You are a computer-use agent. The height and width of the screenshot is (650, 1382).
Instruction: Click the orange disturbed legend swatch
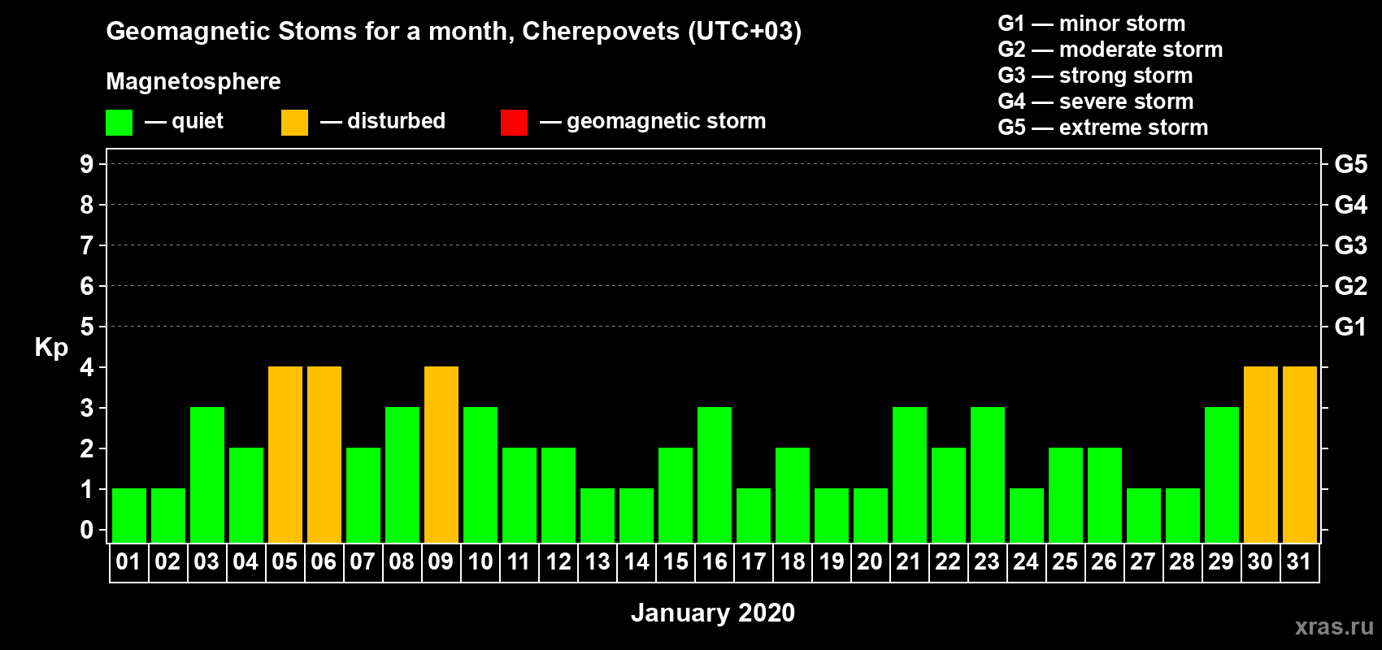294,123
